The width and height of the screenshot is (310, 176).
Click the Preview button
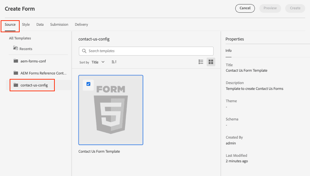(x=270, y=8)
